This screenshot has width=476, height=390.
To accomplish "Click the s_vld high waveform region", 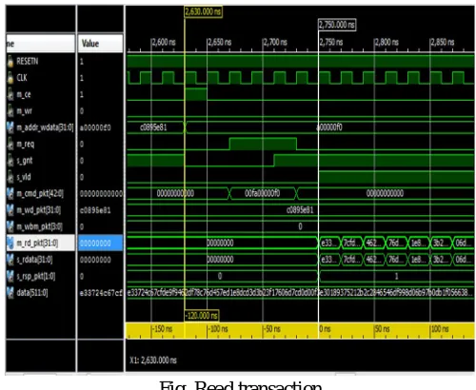I will pos(396,177).
